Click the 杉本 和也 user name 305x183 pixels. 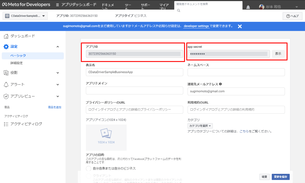pos(273,7)
